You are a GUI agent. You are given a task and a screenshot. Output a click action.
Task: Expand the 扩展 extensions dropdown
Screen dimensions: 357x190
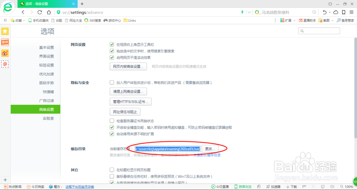294,21
